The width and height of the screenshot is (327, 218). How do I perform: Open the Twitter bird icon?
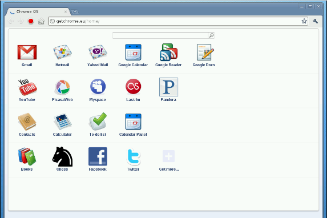coord(134,156)
